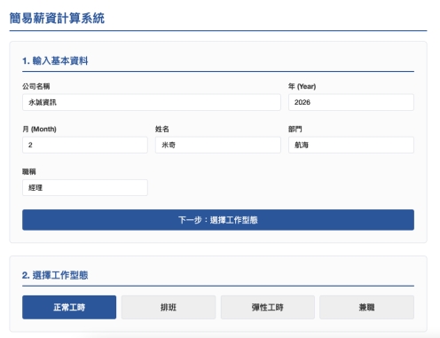Focus the 年 (Year) input showing 2026
440x338 pixels.
351,102
